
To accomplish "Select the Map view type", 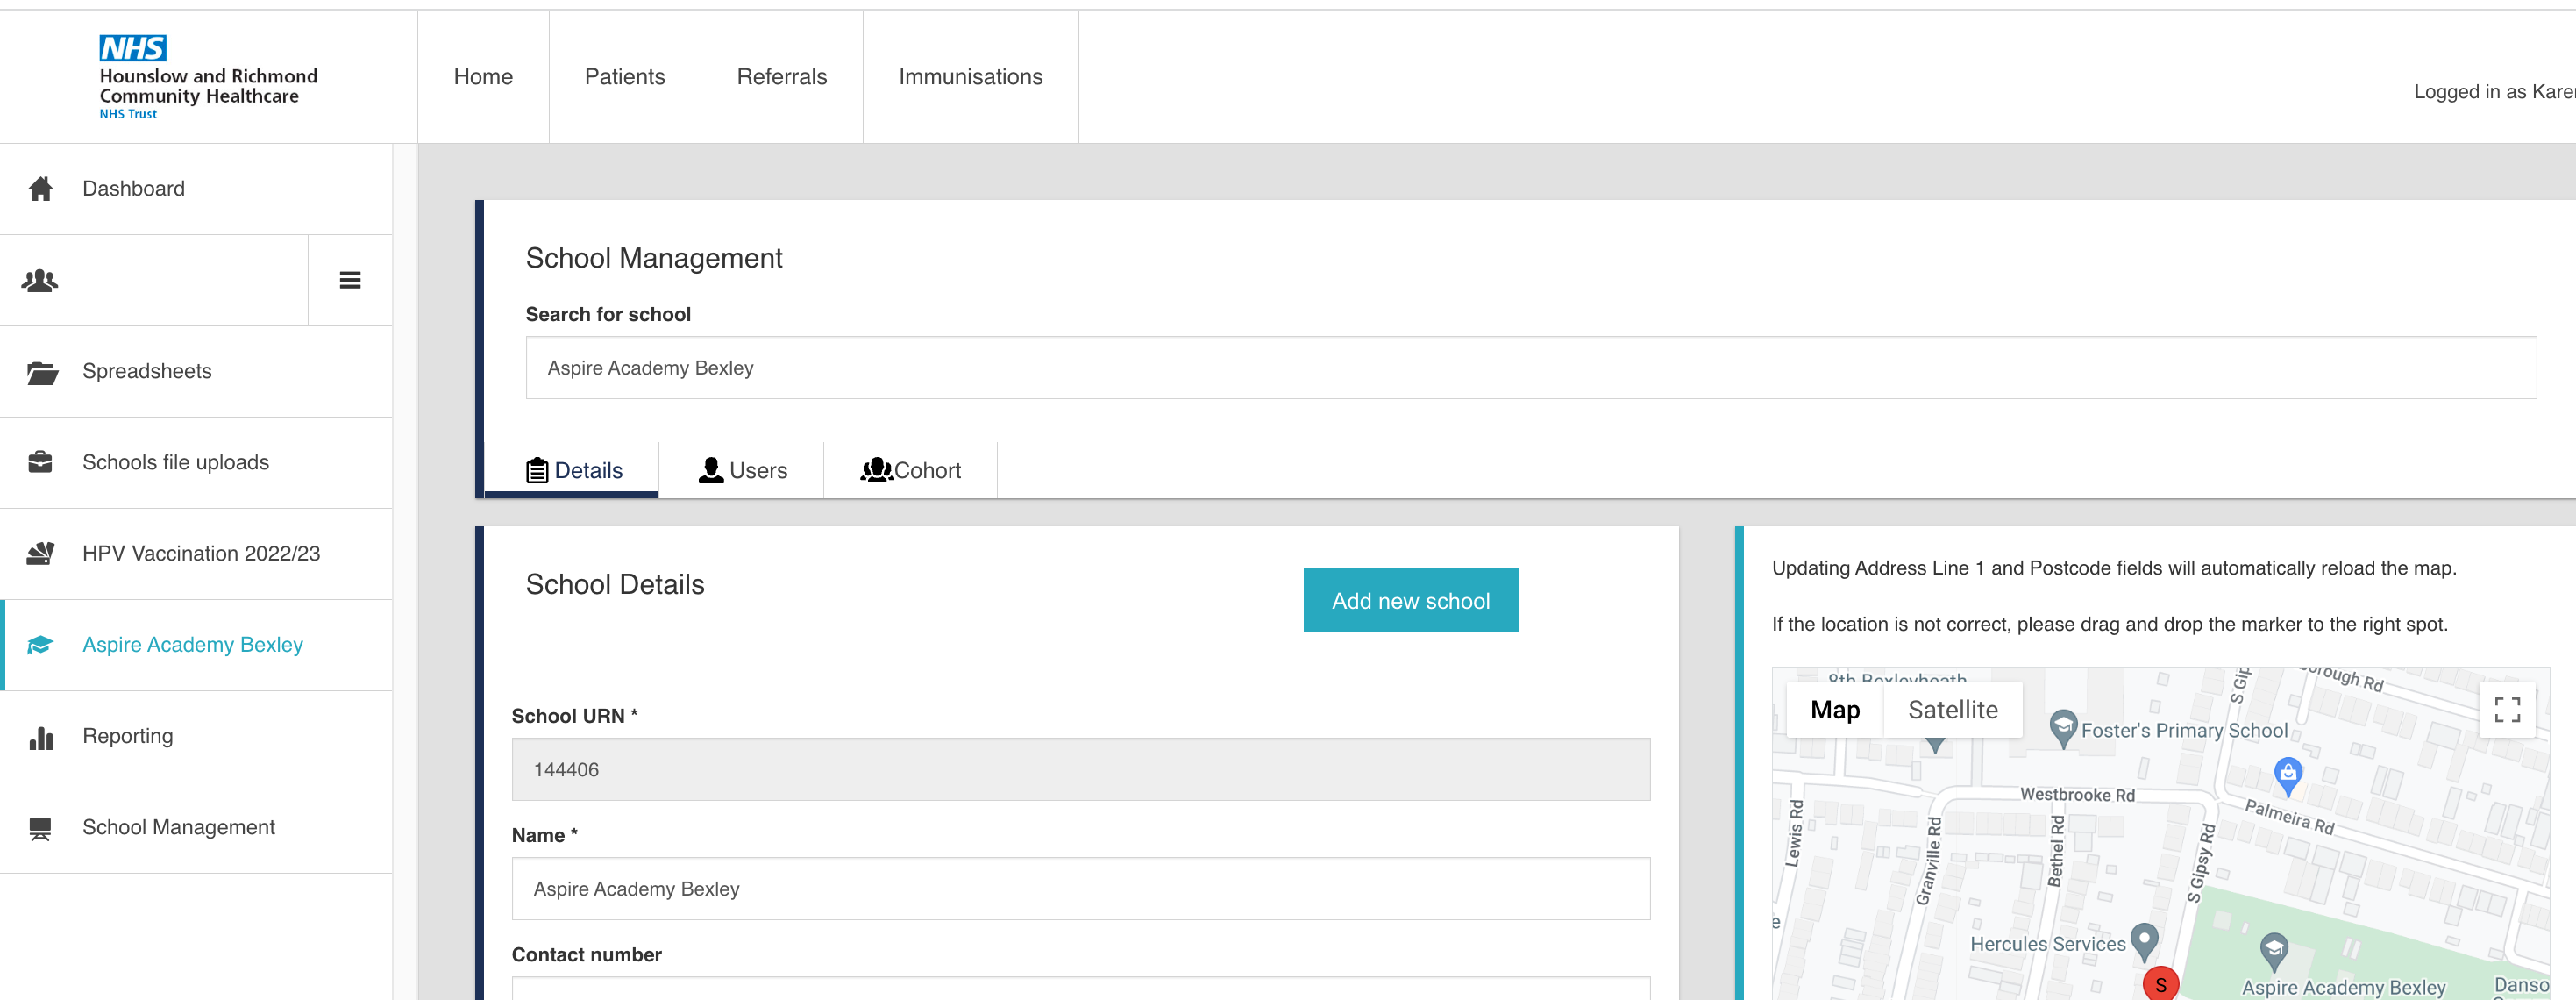I will click(1834, 710).
